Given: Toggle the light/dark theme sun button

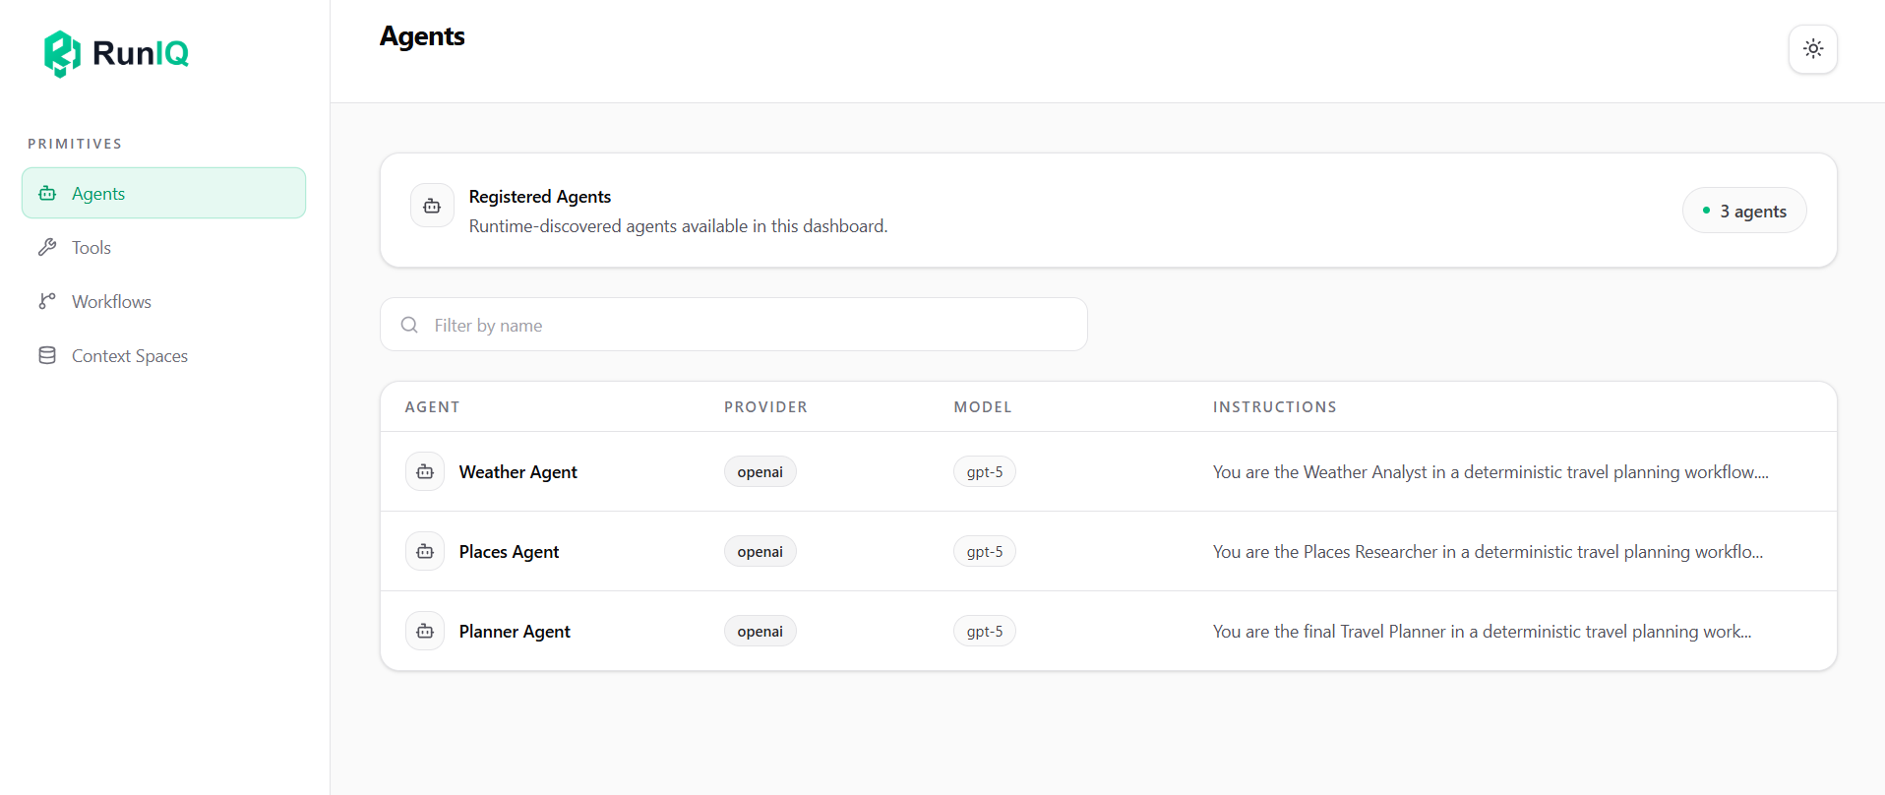Looking at the screenshot, I should (x=1812, y=49).
